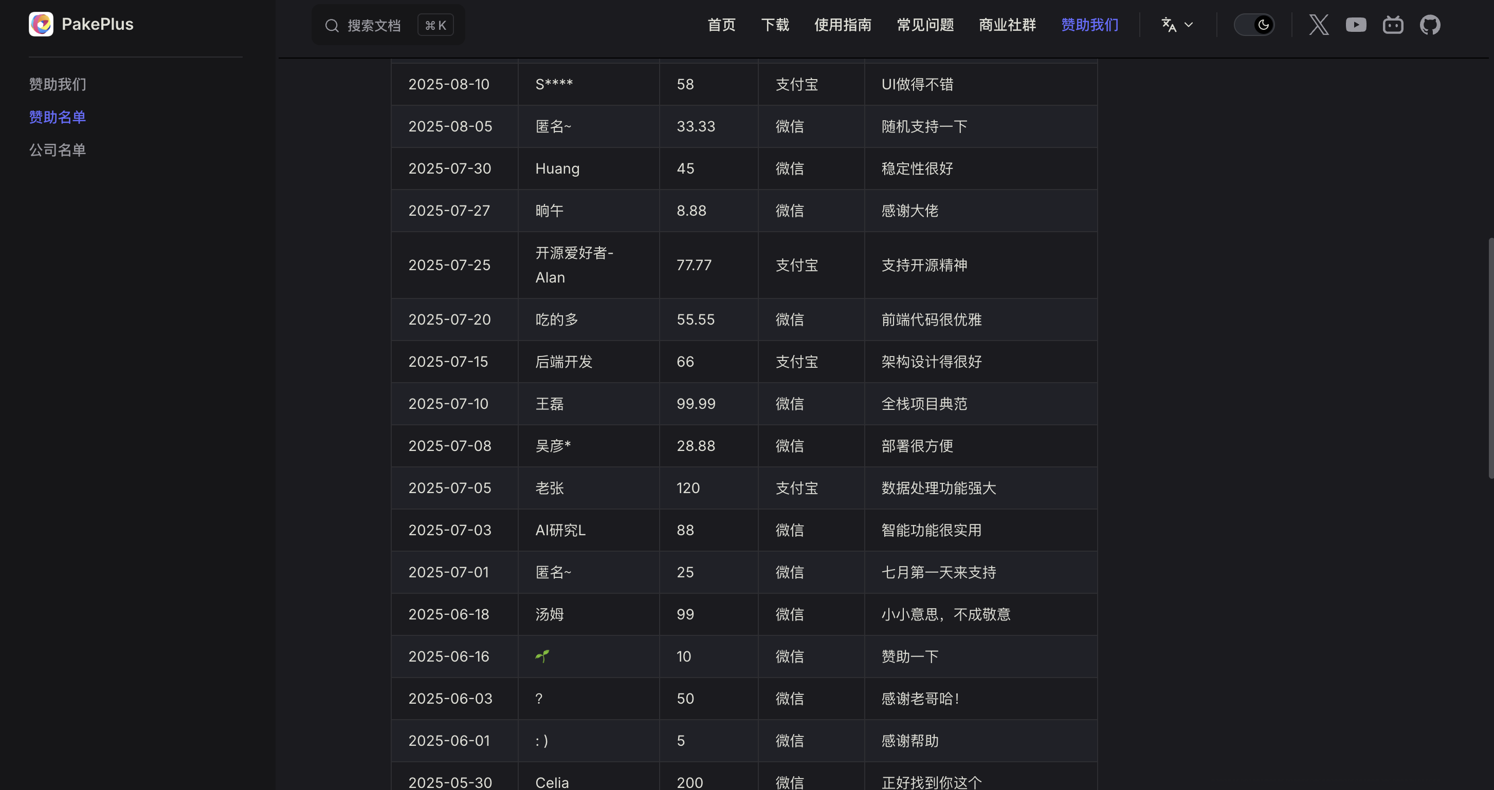Select 赞助我们 at the sidebar top

[57, 83]
